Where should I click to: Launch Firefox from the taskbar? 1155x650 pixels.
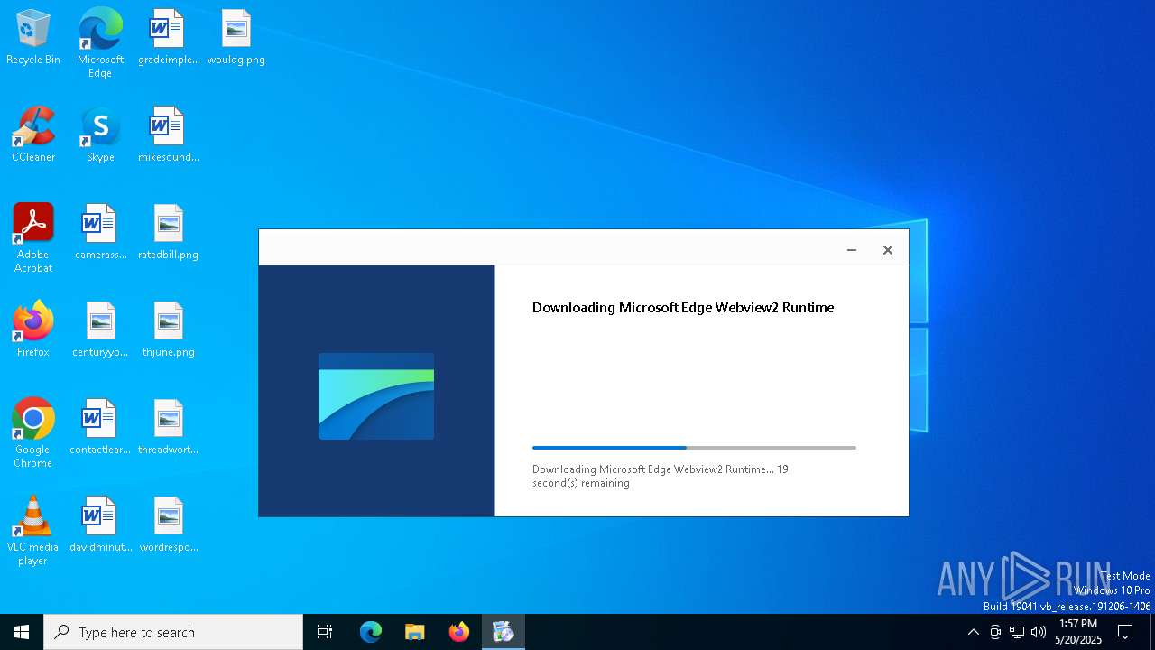[459, 632]
